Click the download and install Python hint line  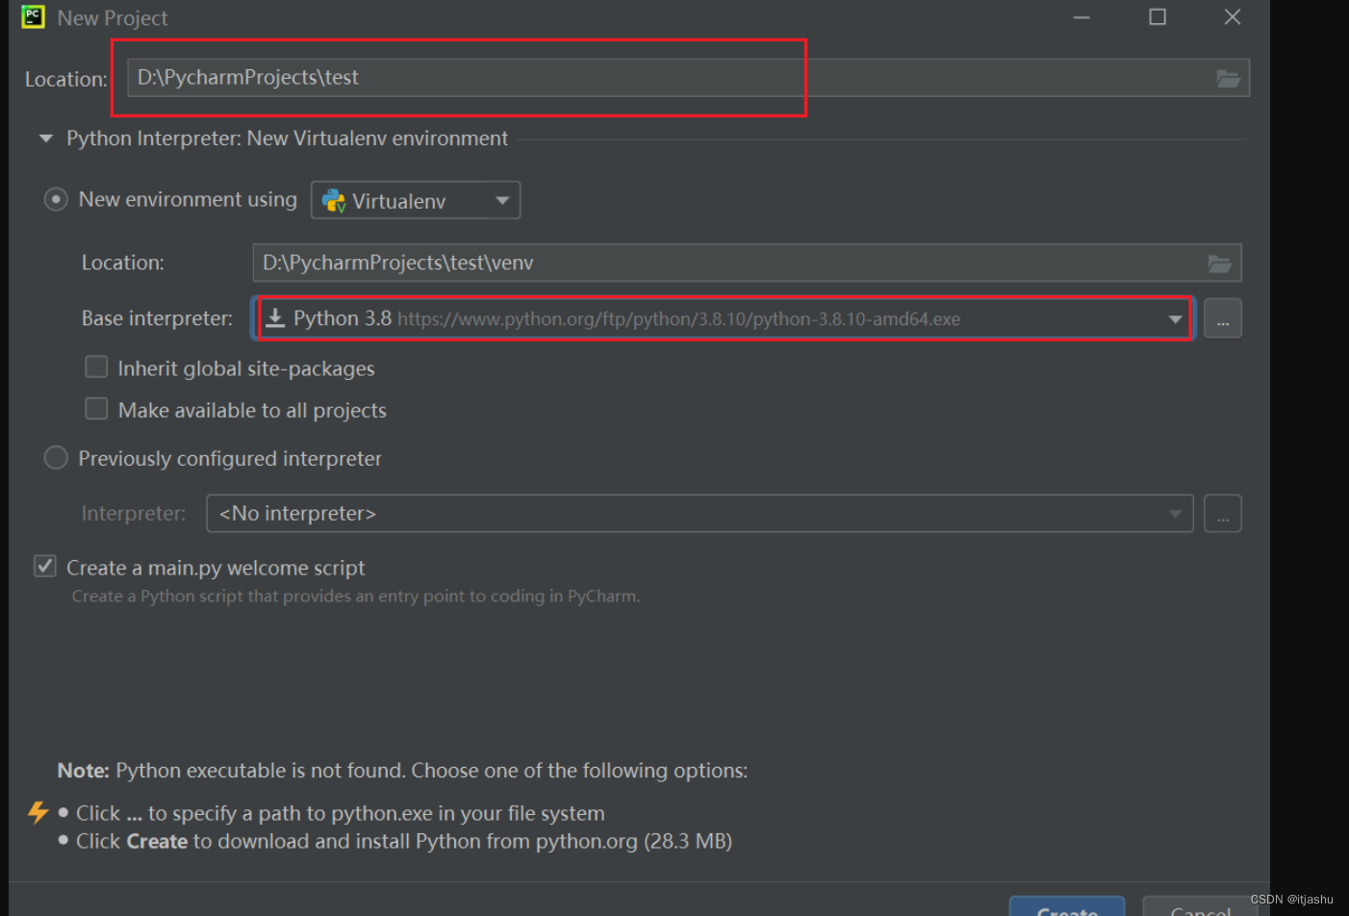pos(404,841)
